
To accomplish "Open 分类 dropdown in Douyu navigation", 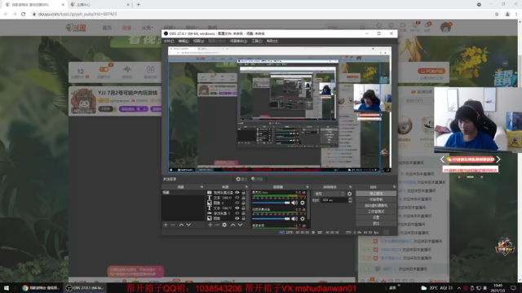I will tap(147, 28).
